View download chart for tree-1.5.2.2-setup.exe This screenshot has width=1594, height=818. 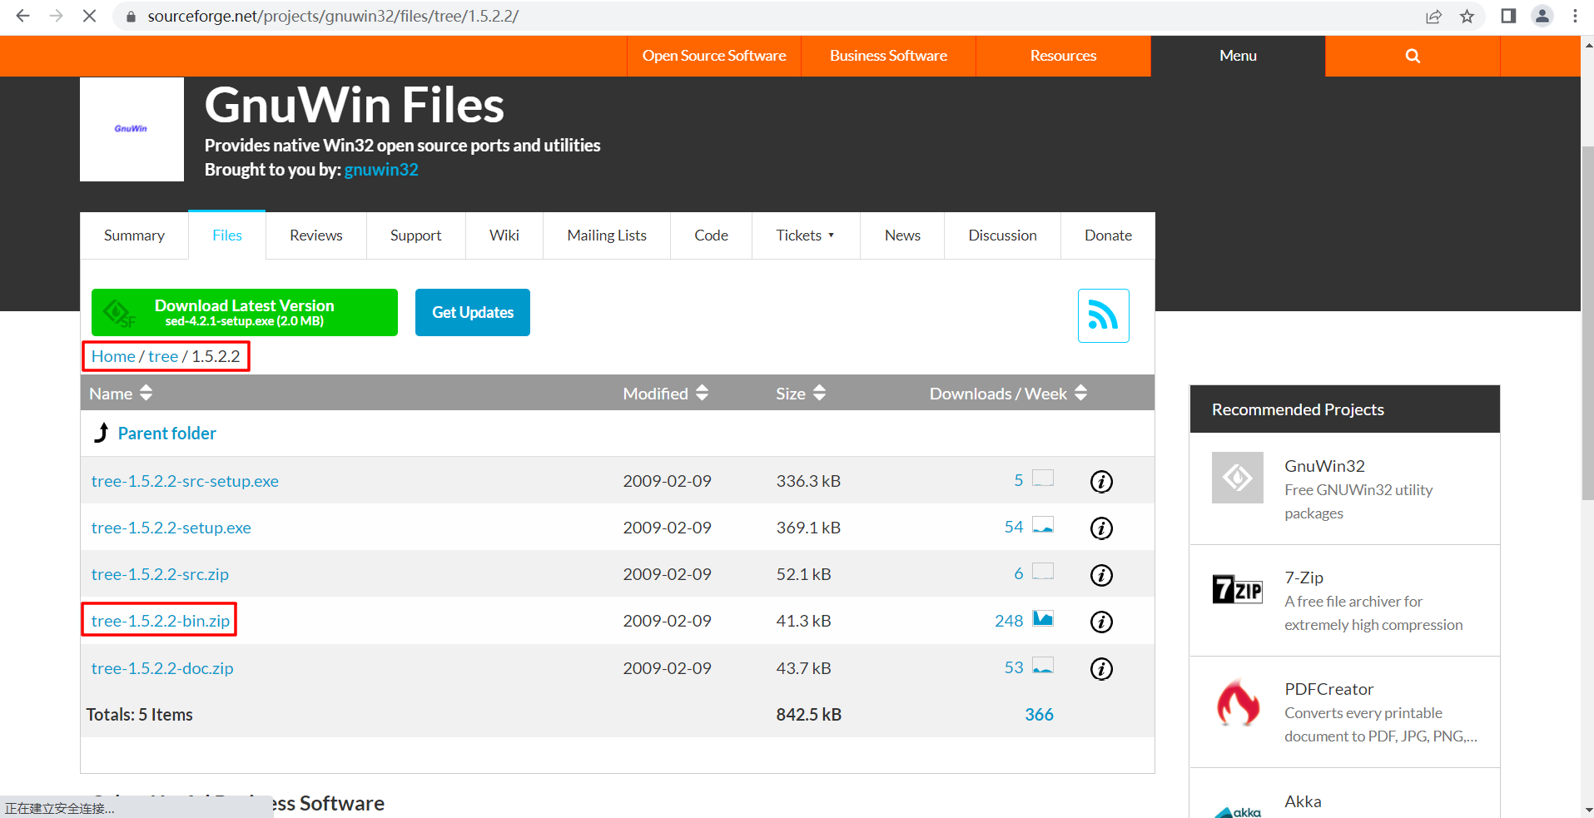tap(1043, 525)
